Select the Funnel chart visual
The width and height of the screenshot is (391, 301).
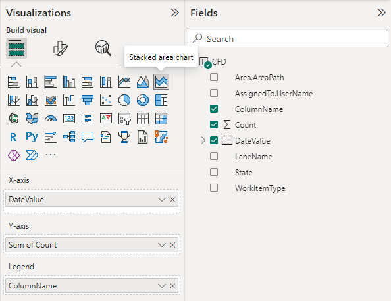88,100
